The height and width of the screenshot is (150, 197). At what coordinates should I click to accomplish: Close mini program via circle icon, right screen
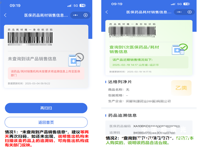coord(190,12)
